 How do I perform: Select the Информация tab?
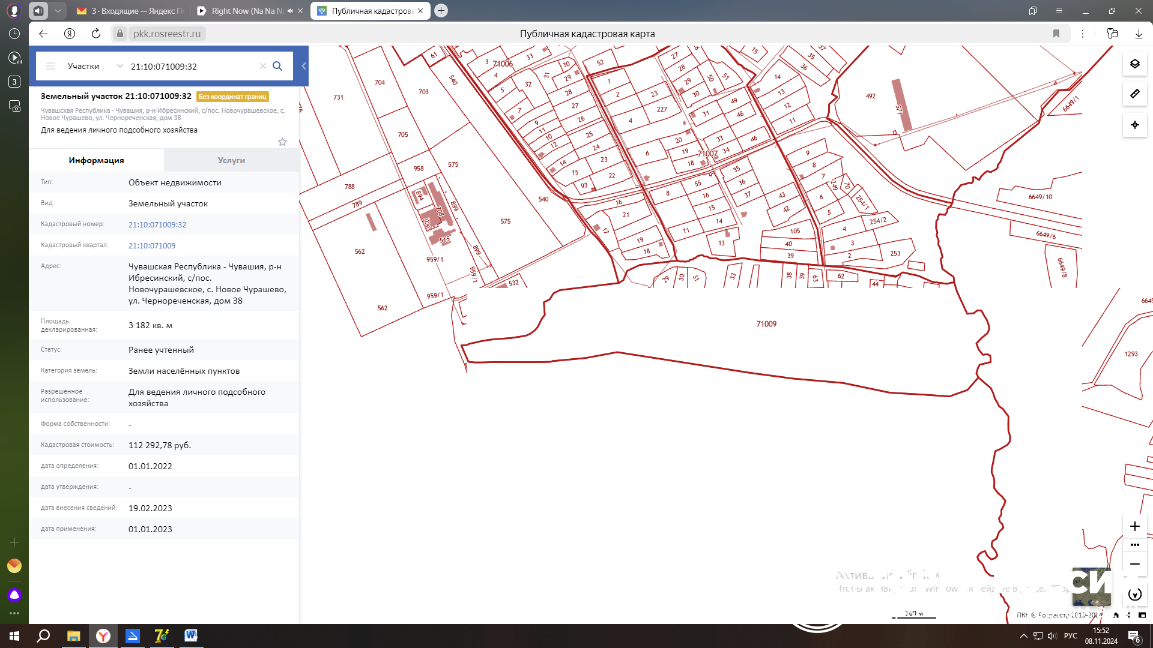pyautogui.click(x=96, y=160)
